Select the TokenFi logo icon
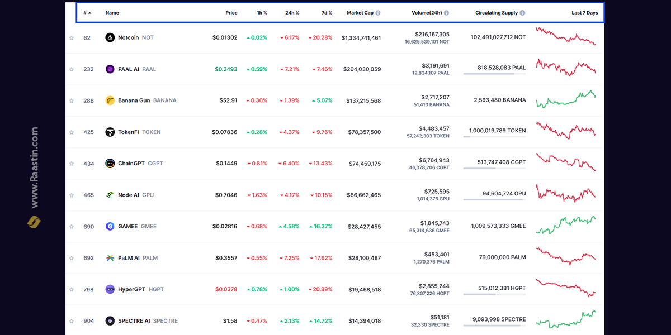The image size is (671, 335). tap(110, 132)
